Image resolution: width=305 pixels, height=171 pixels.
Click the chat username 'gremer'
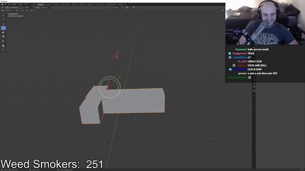coord(242,74)
